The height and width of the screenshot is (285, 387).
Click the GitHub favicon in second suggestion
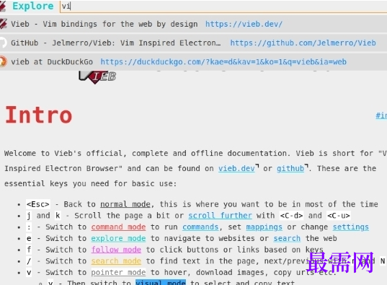point(3,43)
